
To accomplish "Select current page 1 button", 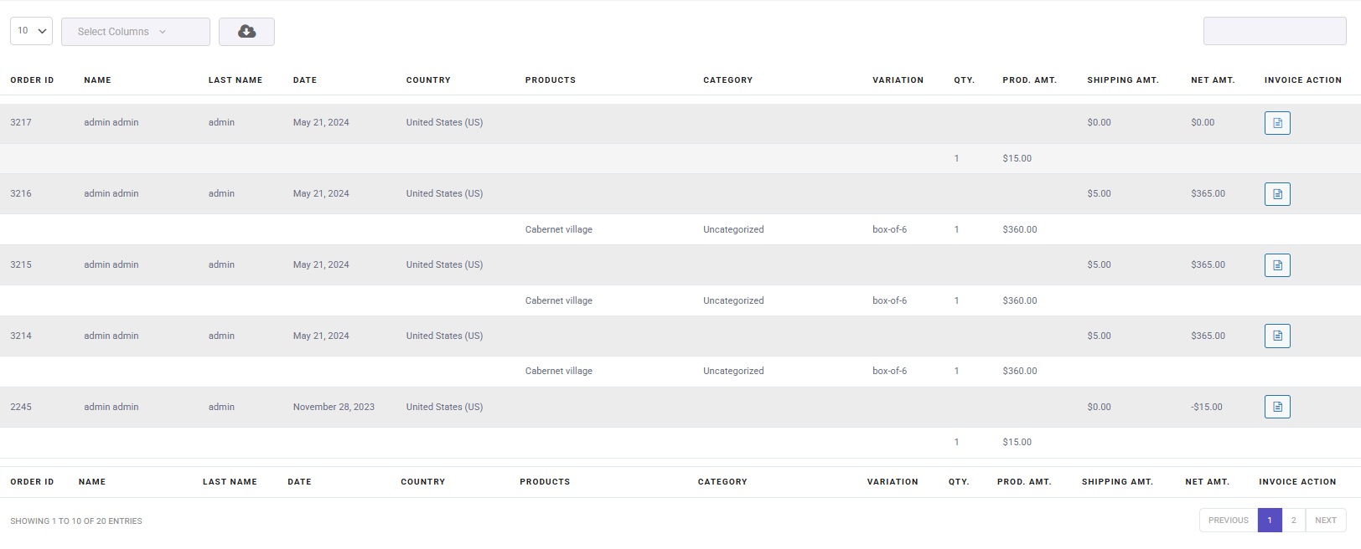I will pyautogui.click(x=1270, y=521).
